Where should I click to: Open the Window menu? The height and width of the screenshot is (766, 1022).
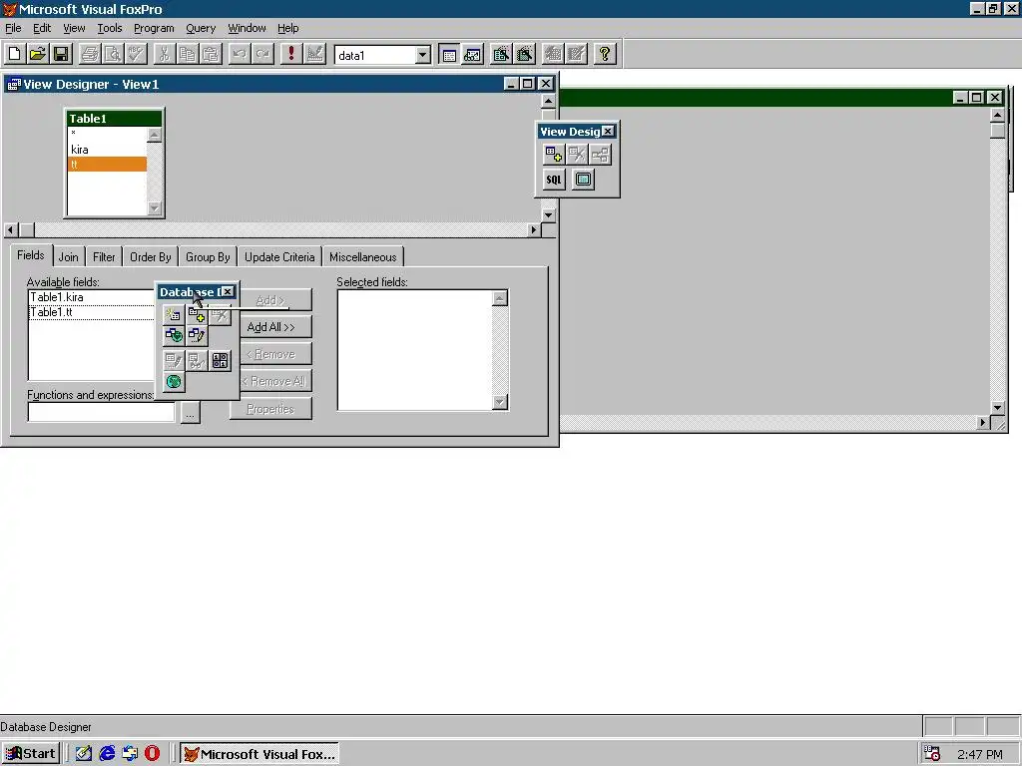tap(247, 28)
